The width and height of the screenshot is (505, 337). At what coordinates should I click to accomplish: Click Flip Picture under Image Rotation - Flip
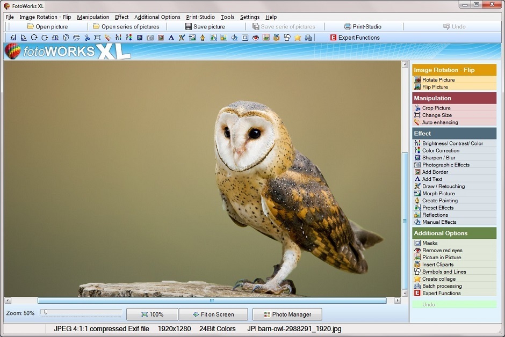tap(432, 87)
